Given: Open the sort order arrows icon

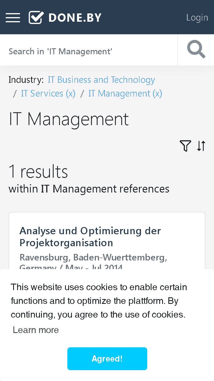Looking at the screenshot, I should (x=201, y=146).
